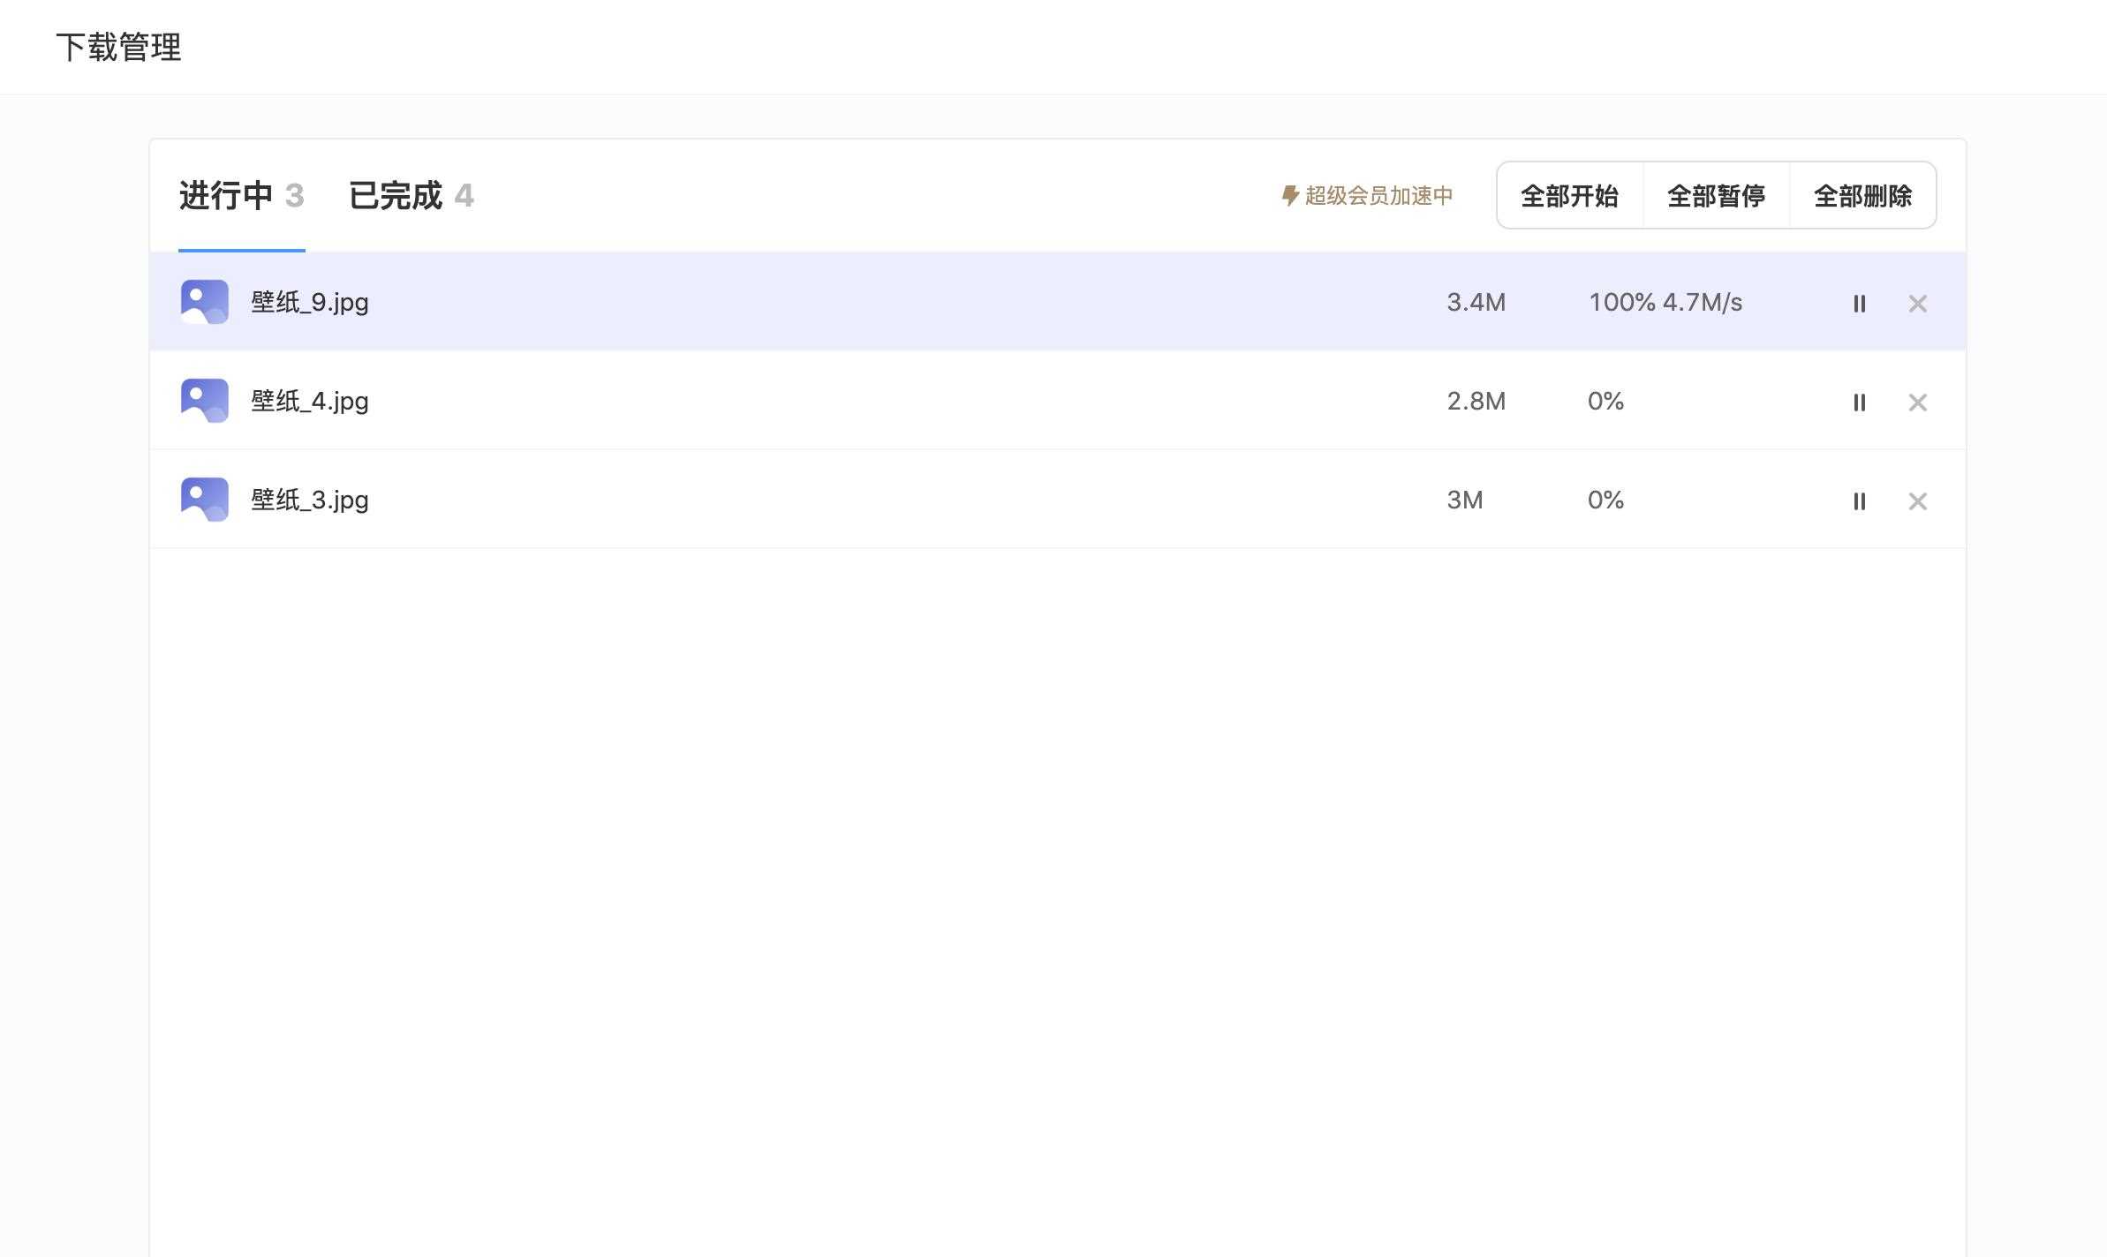
Task: Click the 0% progress of 壁纸_3.jpg
Action: coord(1605,500)
